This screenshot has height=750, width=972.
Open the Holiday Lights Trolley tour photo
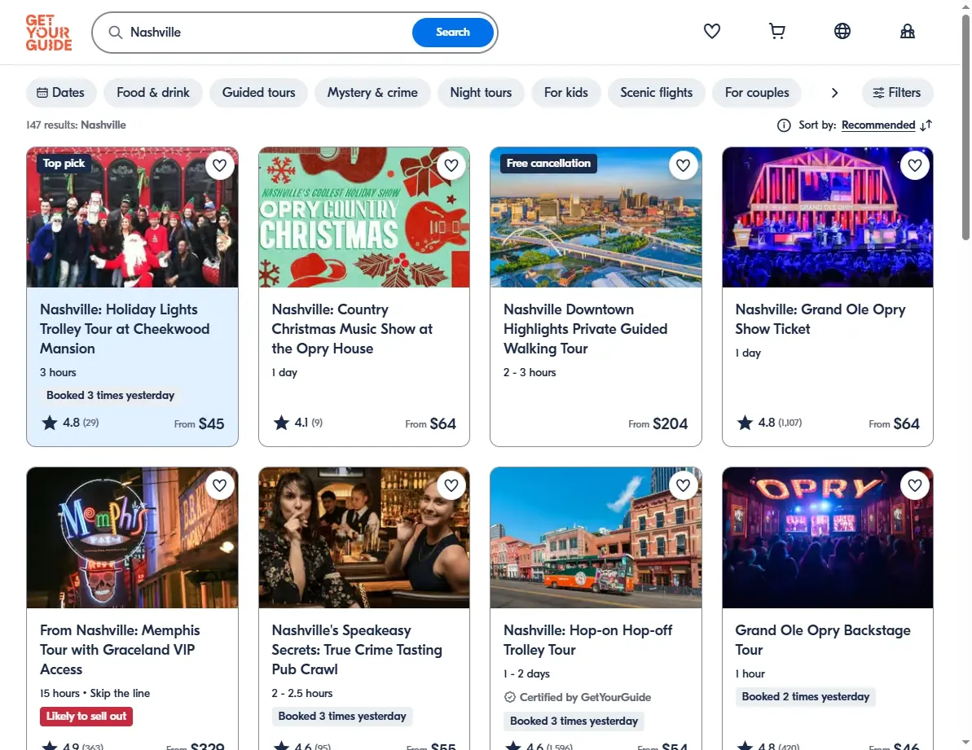(132, 217)
